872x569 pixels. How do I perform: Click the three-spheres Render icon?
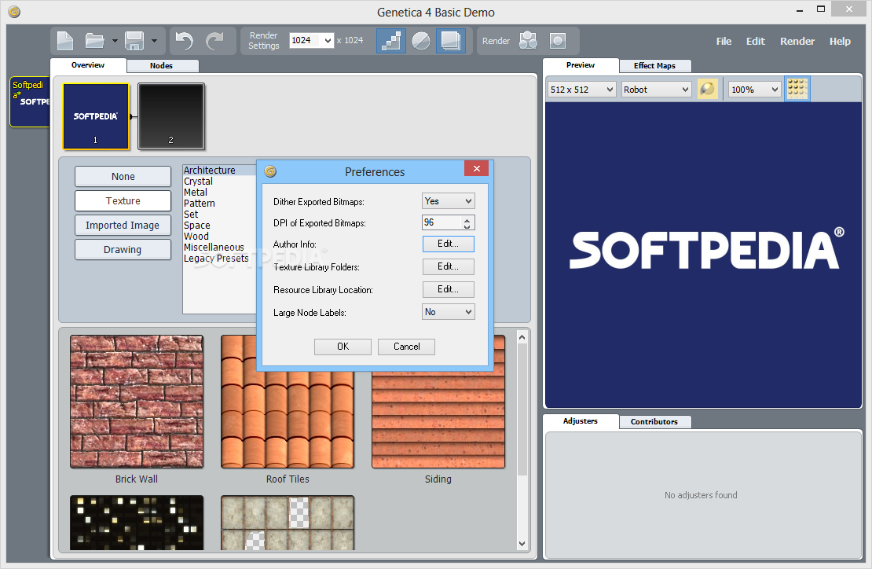pos(529,41)
